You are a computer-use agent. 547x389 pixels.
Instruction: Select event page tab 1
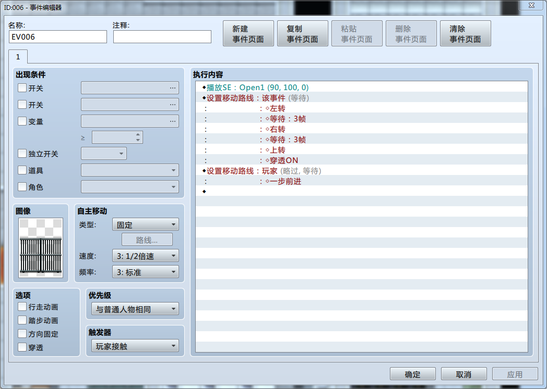(x=18, y=57)
